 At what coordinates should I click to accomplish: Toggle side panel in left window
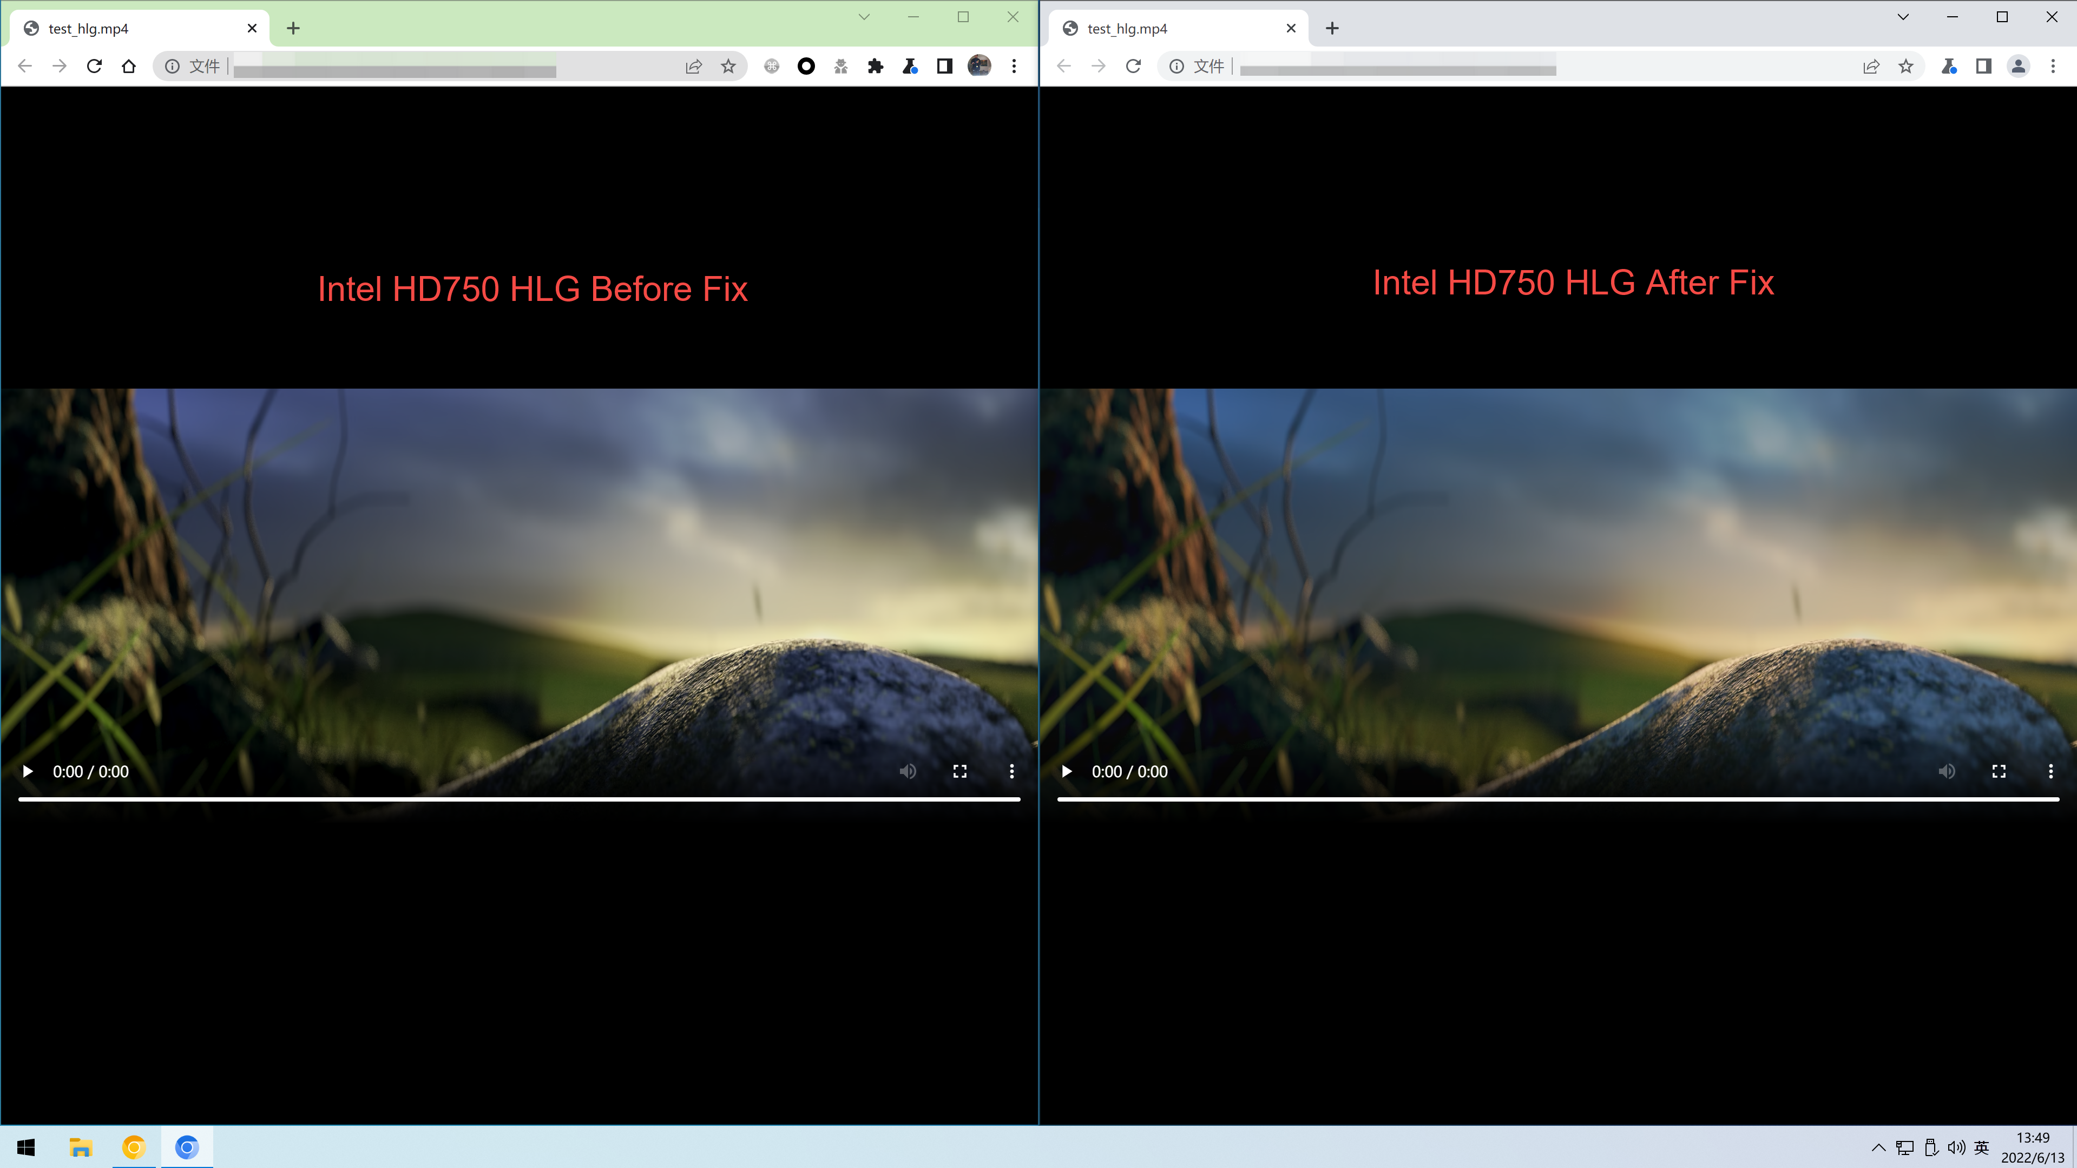coord(945,66)
